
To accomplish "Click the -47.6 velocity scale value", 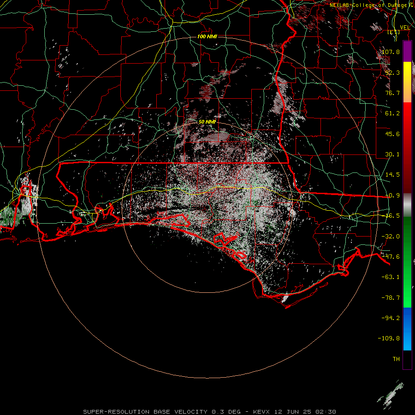I will point(391,257).
